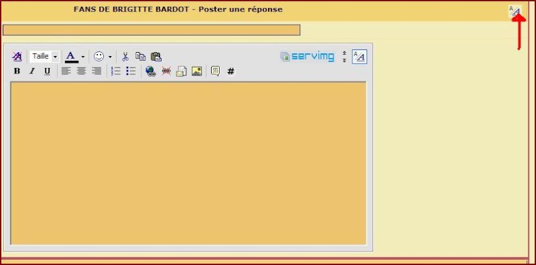The height and width of the screenshot is (265, 536).
Task: Open the smiley emoticon picker
Action: pyautogui.click(x=98, y=57)
